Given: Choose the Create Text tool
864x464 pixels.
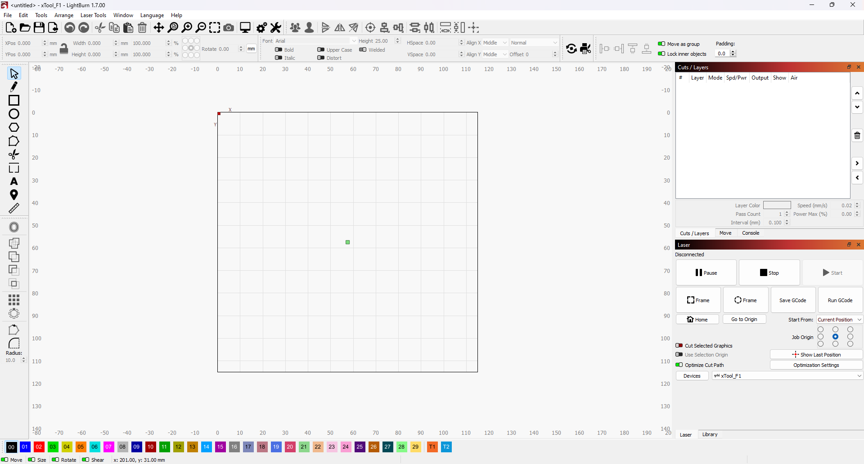Looking at the screenshot, I should tap(14, 182).
